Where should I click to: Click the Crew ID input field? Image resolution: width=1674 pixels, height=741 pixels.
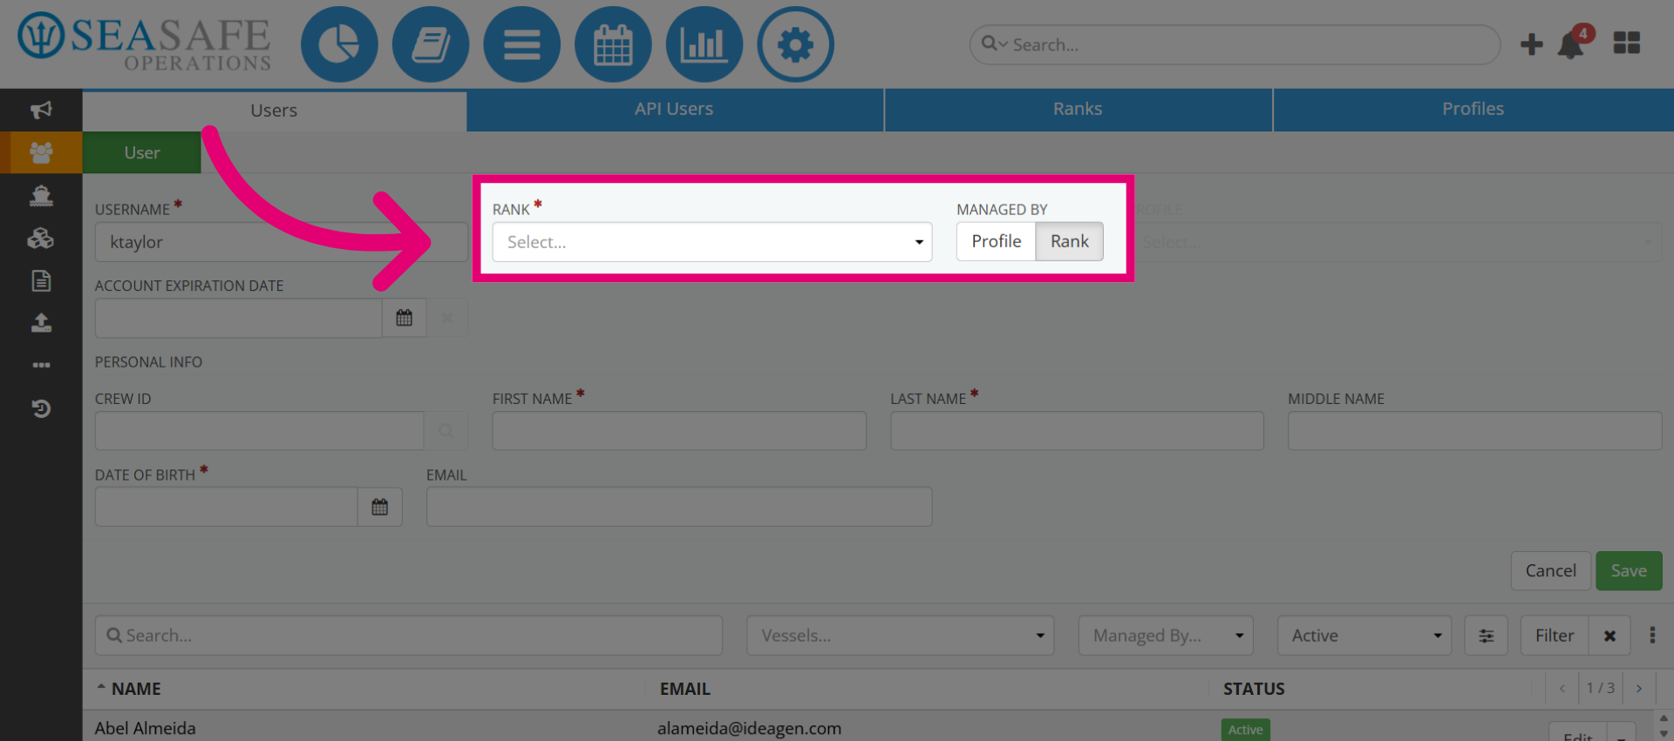(x=259, y=430)
